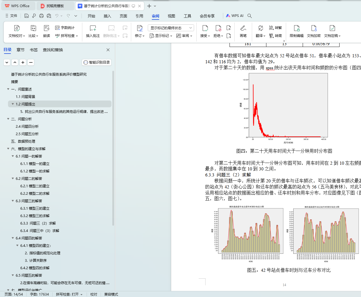Close the navigation pane
This screenshot has width=361, height=297.
[x=108, y=50]
